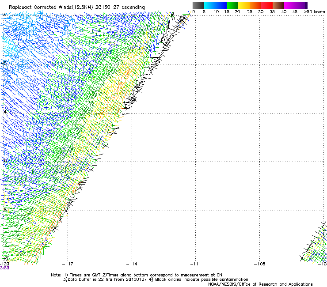Click the '25' legend tick label
327x287 pixels.
[x=250, y=12]
